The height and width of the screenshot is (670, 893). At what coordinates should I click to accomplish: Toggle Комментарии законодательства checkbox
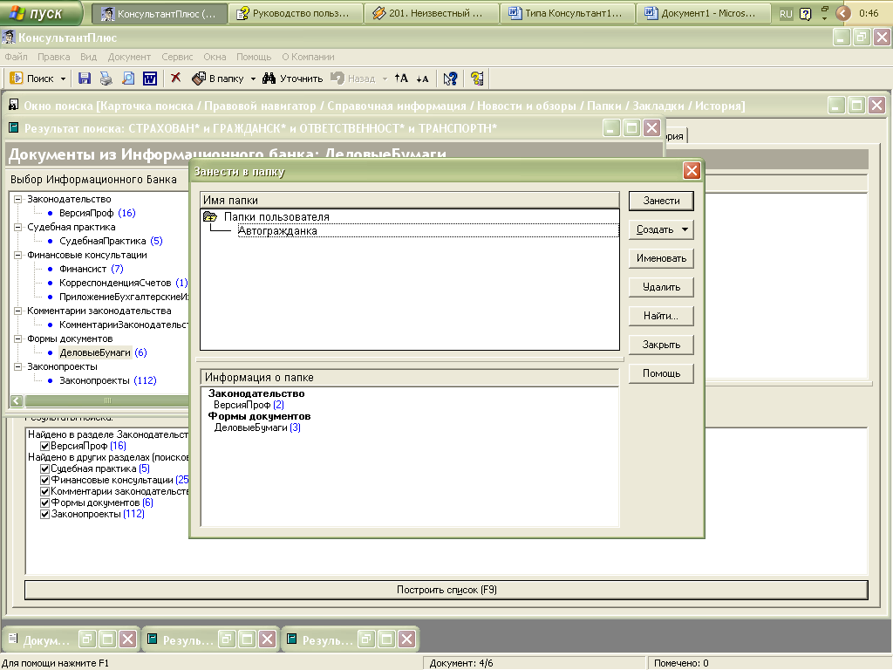[45, 492]
